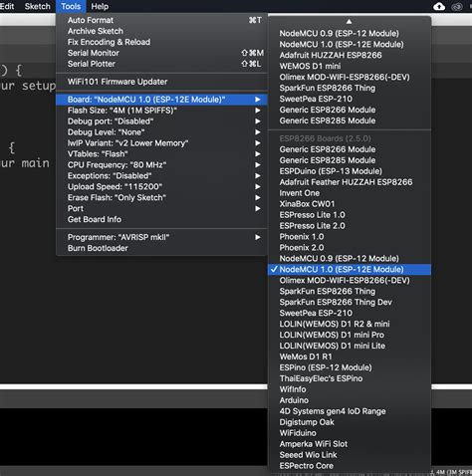The image size is (472, 476).
Task: Open the Port submenu
Action: (161, 208)
